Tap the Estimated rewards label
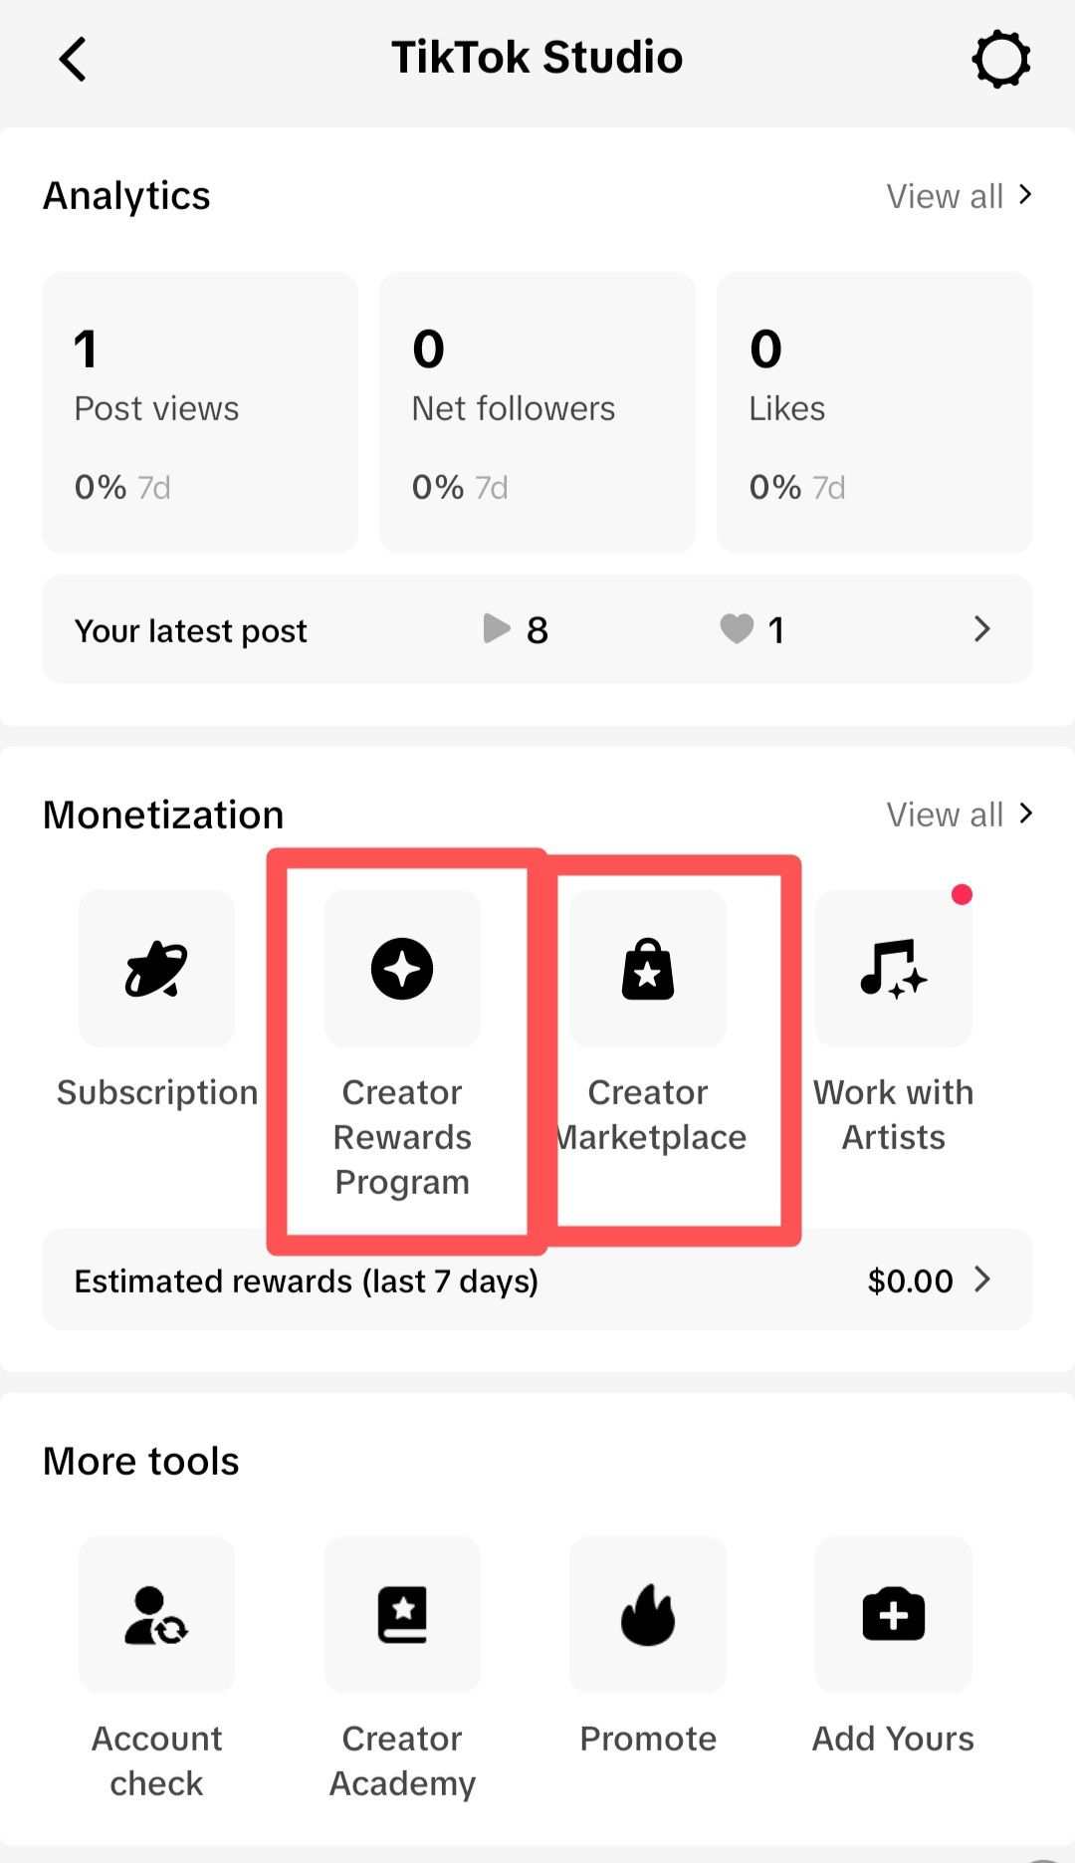 pos(306,1281)
